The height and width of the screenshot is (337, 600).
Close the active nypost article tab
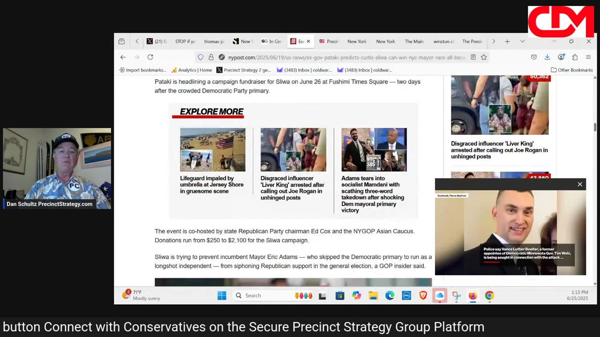coord(308,41)
